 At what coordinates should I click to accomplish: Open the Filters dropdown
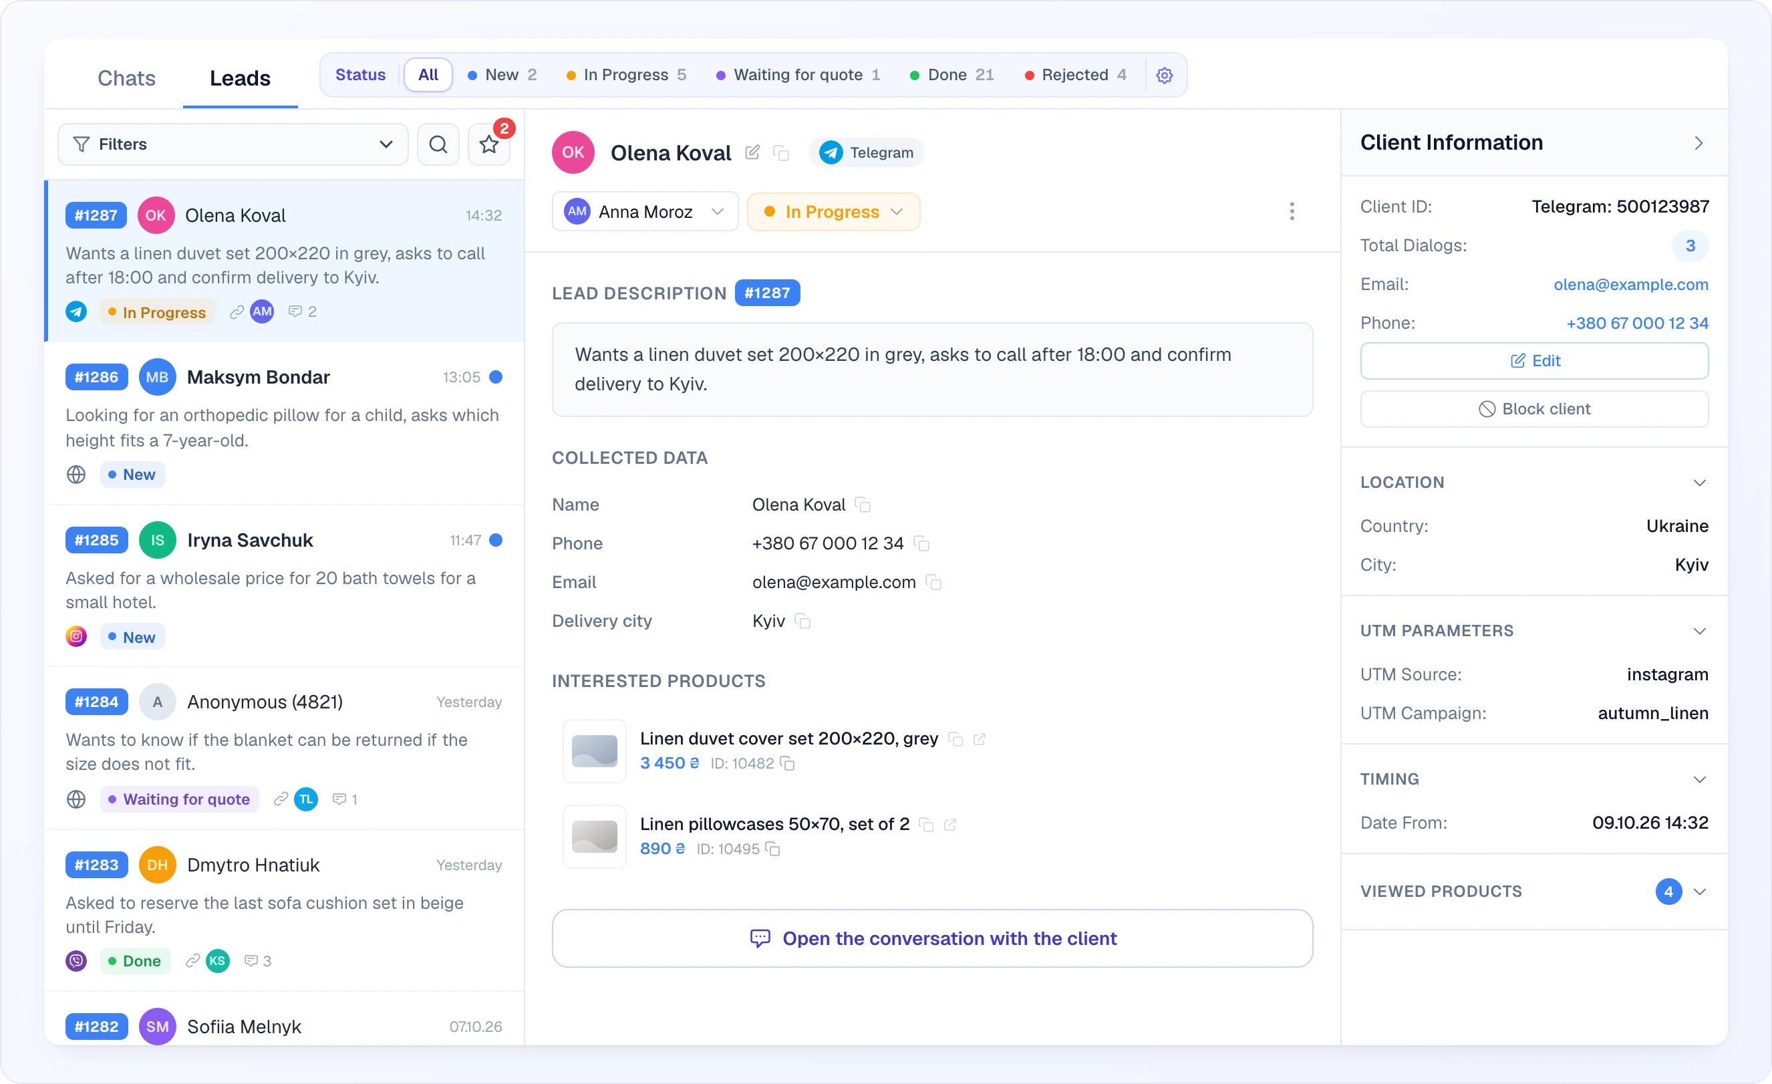(x=233, y=144)
